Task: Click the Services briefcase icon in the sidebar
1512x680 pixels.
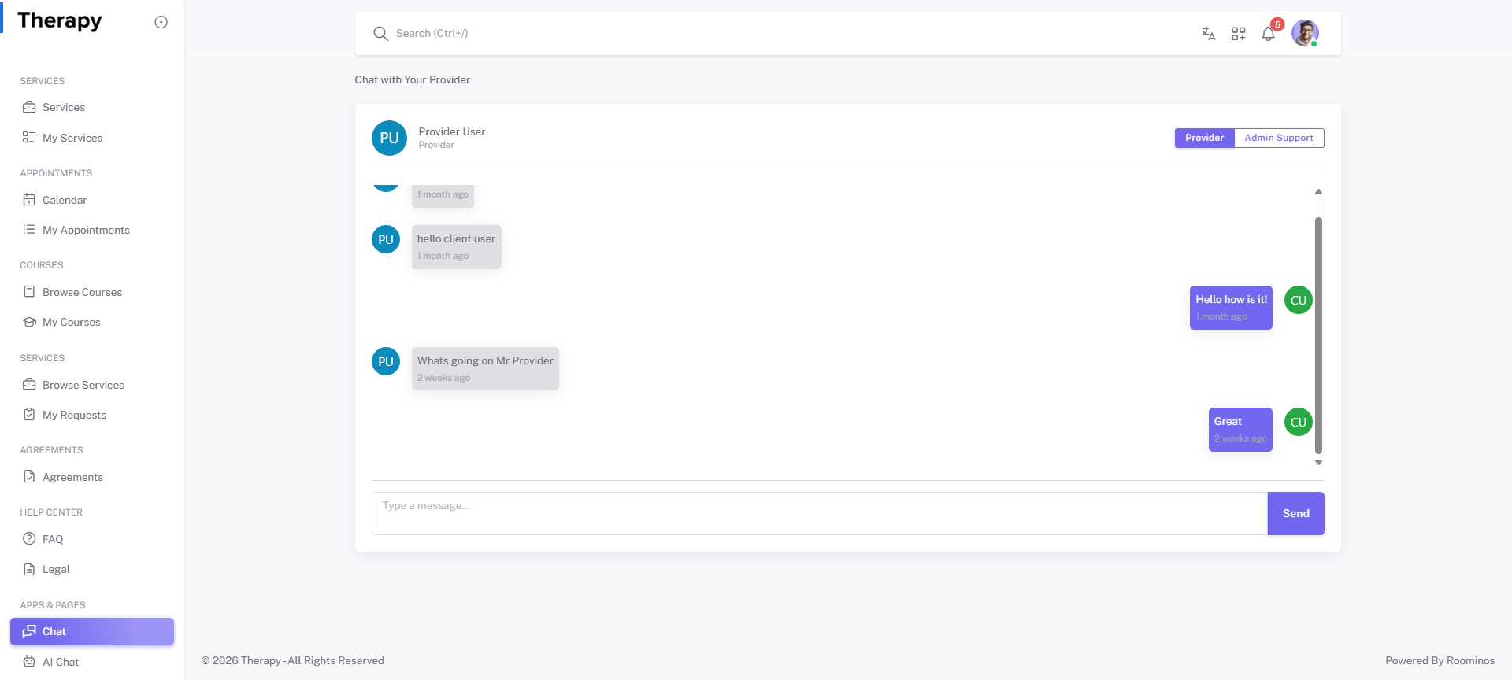Action: pyautogui.click(x=29, y=107)
